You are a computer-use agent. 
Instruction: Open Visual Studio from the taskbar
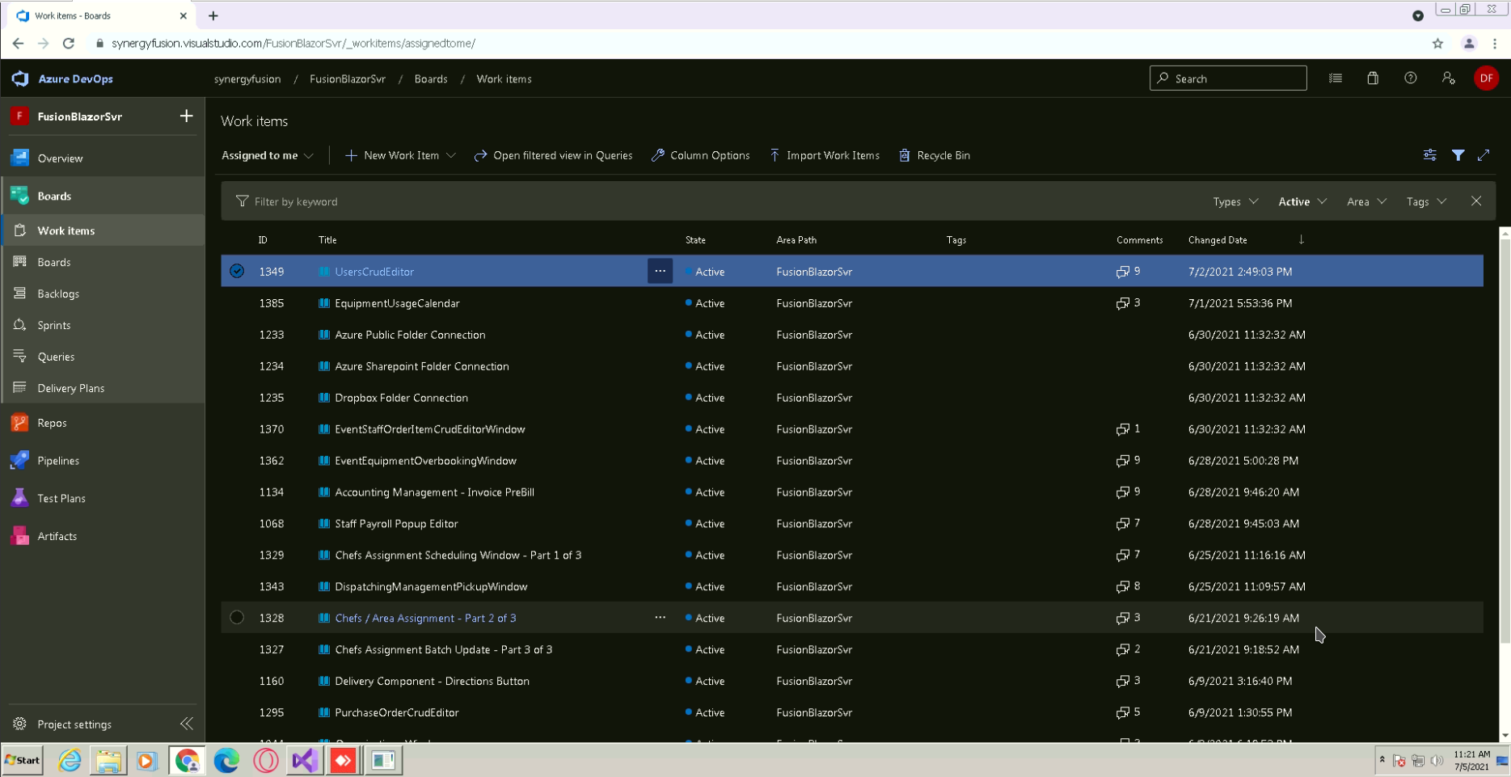(x=305, y=761)
